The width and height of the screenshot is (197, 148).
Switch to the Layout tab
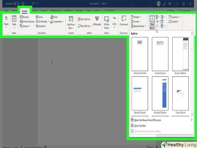coord(44,11)
